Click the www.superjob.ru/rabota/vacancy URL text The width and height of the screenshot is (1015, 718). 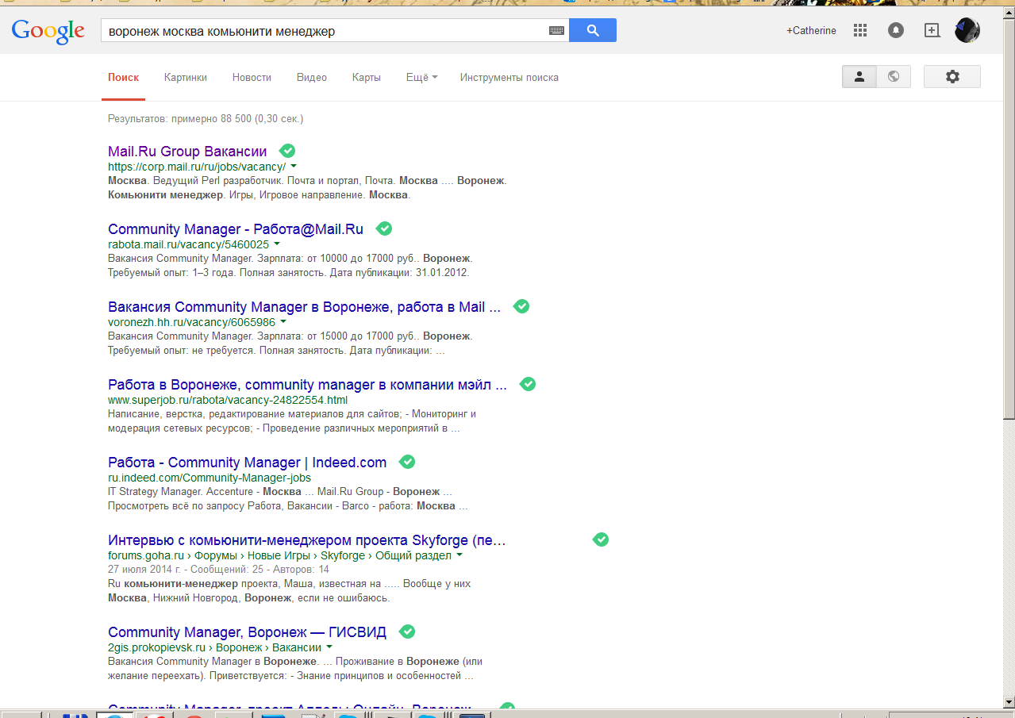pyautogui.click(x=228, y=400)
